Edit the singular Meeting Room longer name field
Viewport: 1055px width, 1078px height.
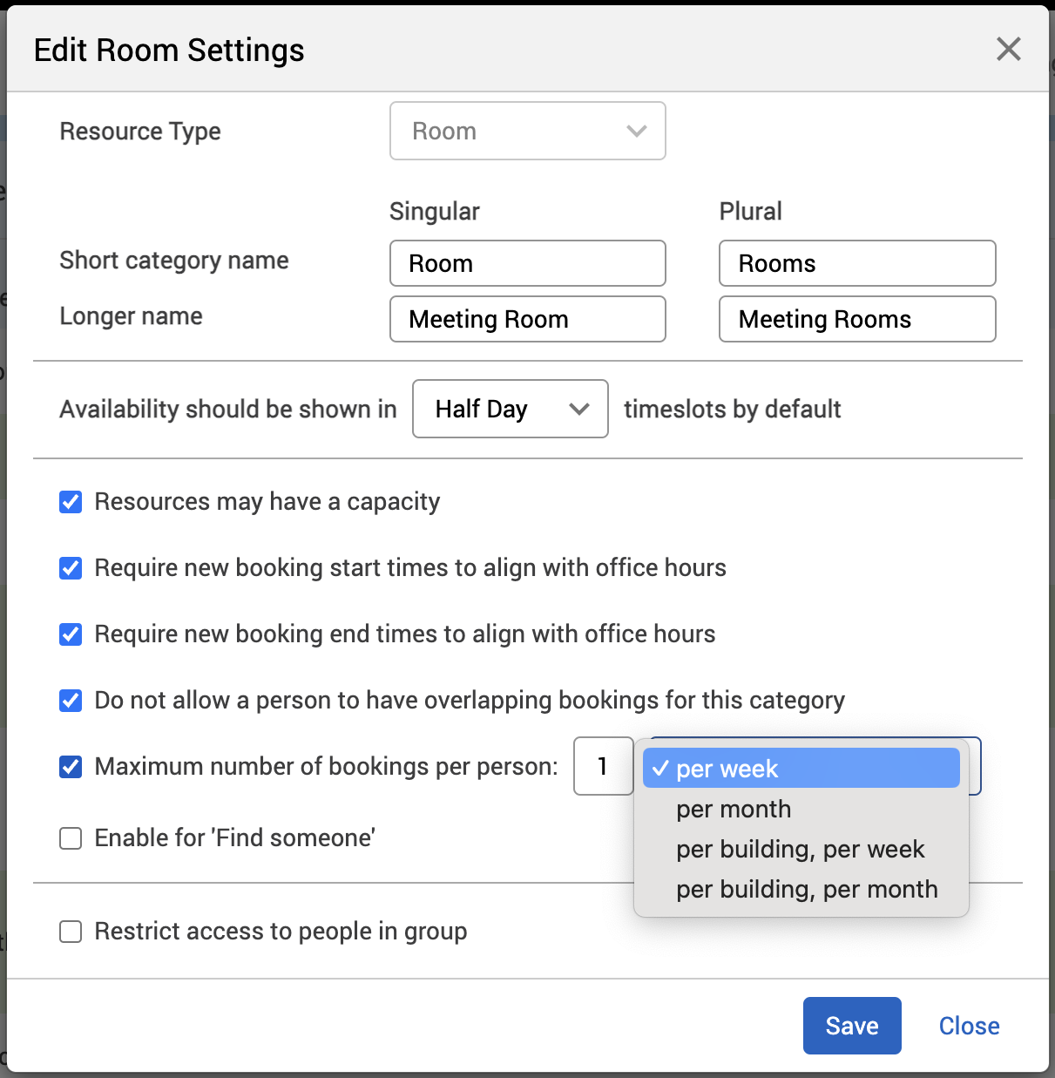click(x=527, y=319)
